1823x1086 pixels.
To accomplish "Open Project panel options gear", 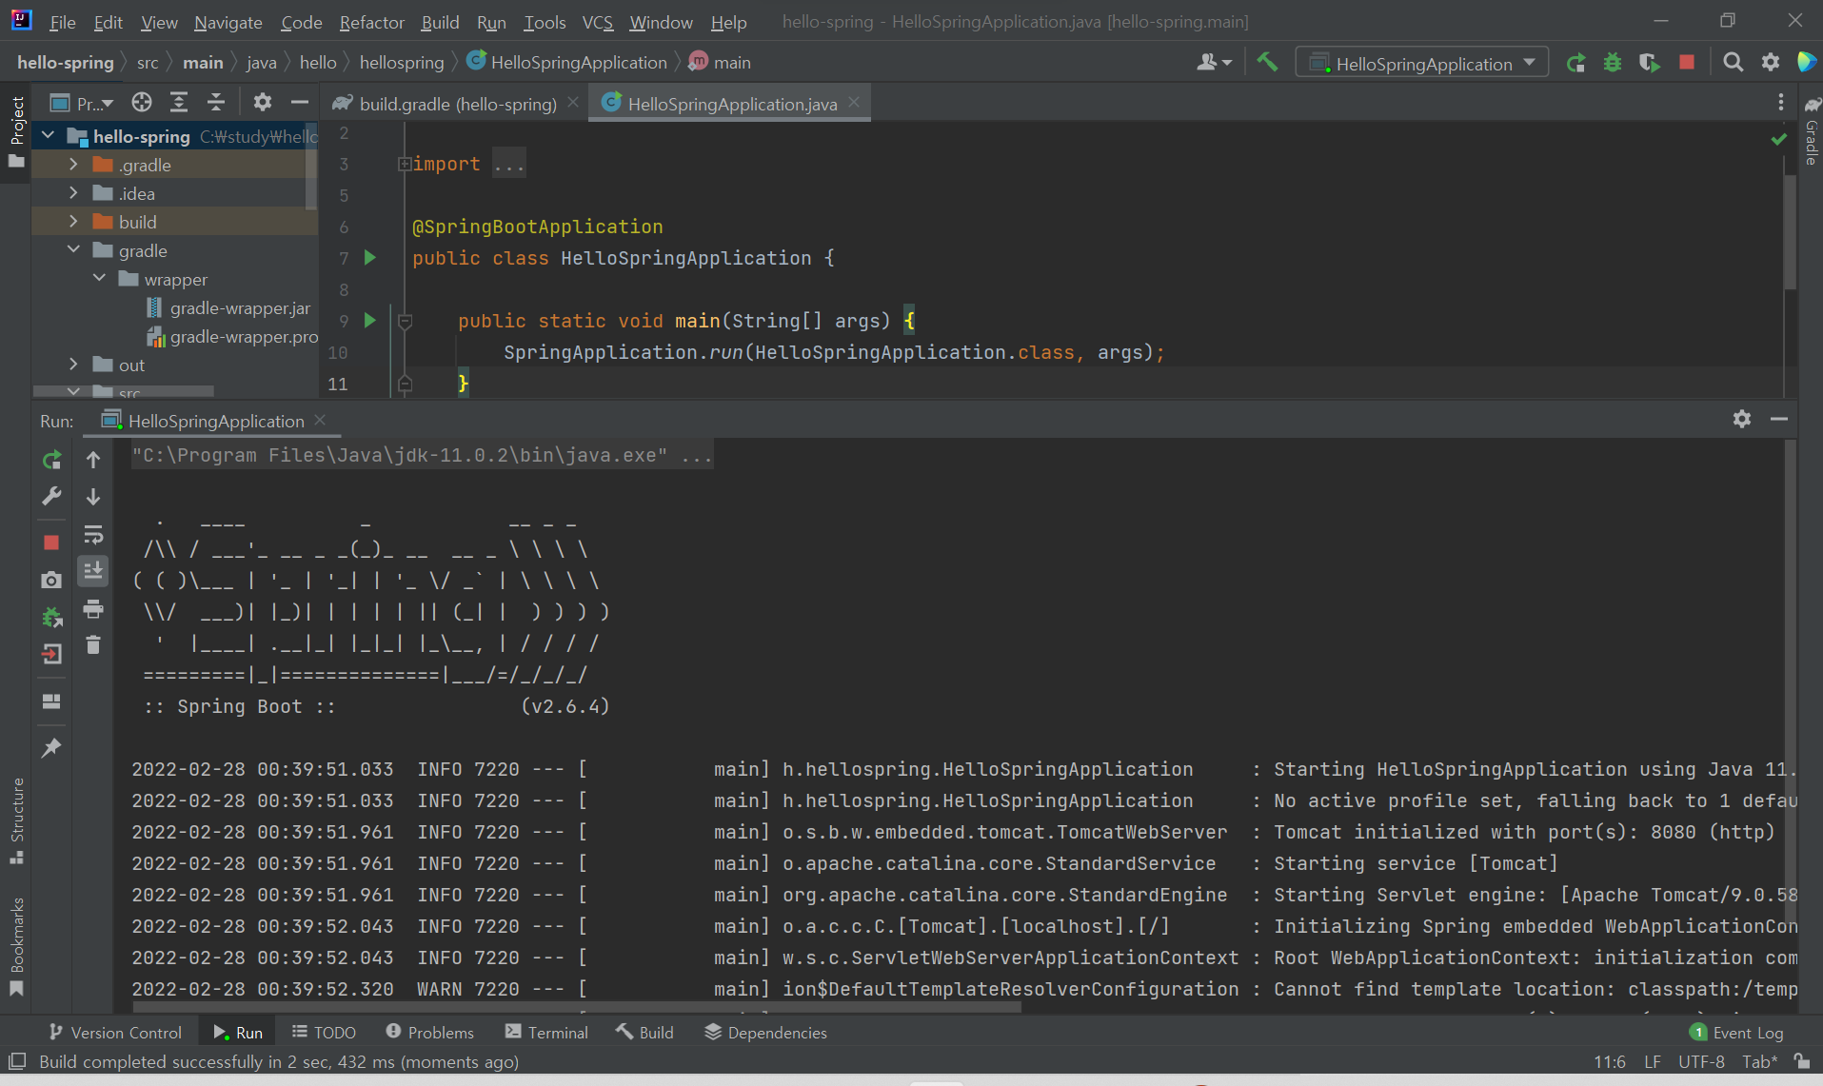I will pos(263,103).
